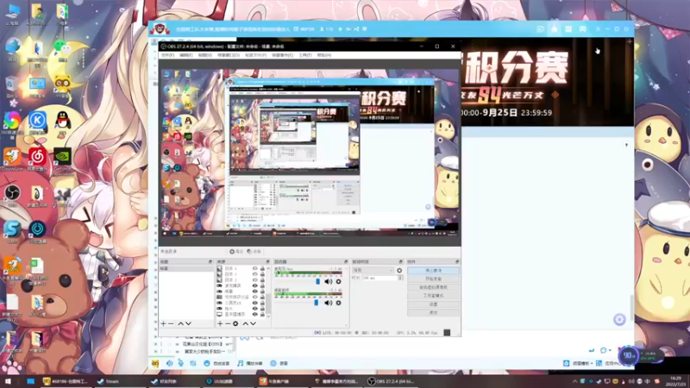Toggle lock on 游戏捕获 source
This screenshot has height=388, width=690.
pyautogui.click(x=262, y=285)
